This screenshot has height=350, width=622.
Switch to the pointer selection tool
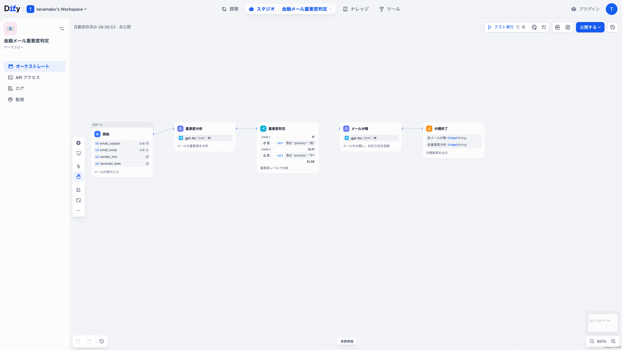coord(78,166)
